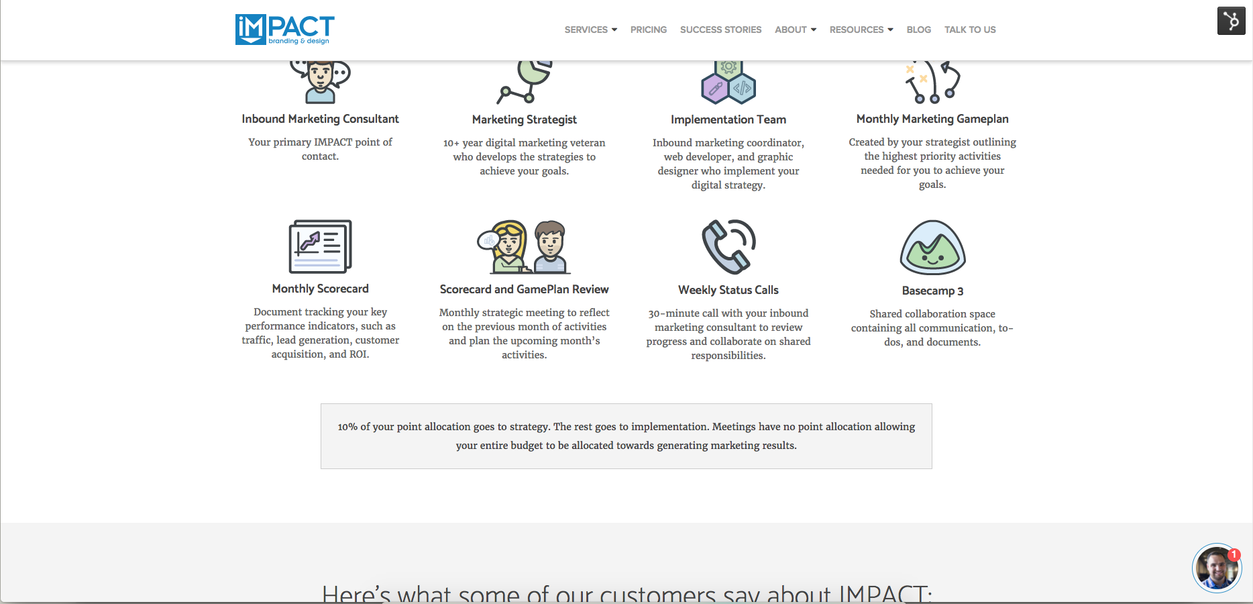The width and height of the screenshot is (1253, 604).
Task: Click the Basecamp 3 mountain icon
Action: [x=932, y=248]
